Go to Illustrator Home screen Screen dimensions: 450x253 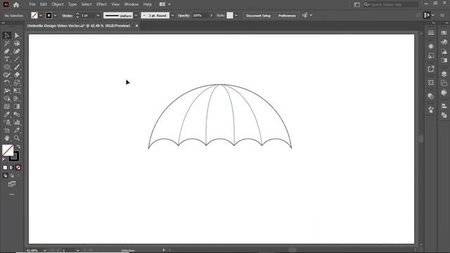[16, 5]
